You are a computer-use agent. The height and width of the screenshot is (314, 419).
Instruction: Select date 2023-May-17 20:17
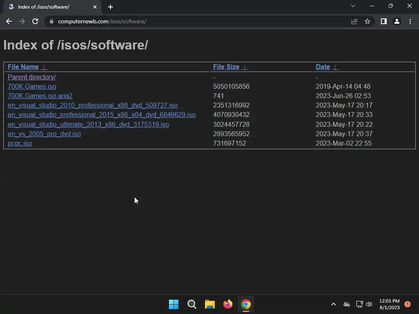(344, 105)
